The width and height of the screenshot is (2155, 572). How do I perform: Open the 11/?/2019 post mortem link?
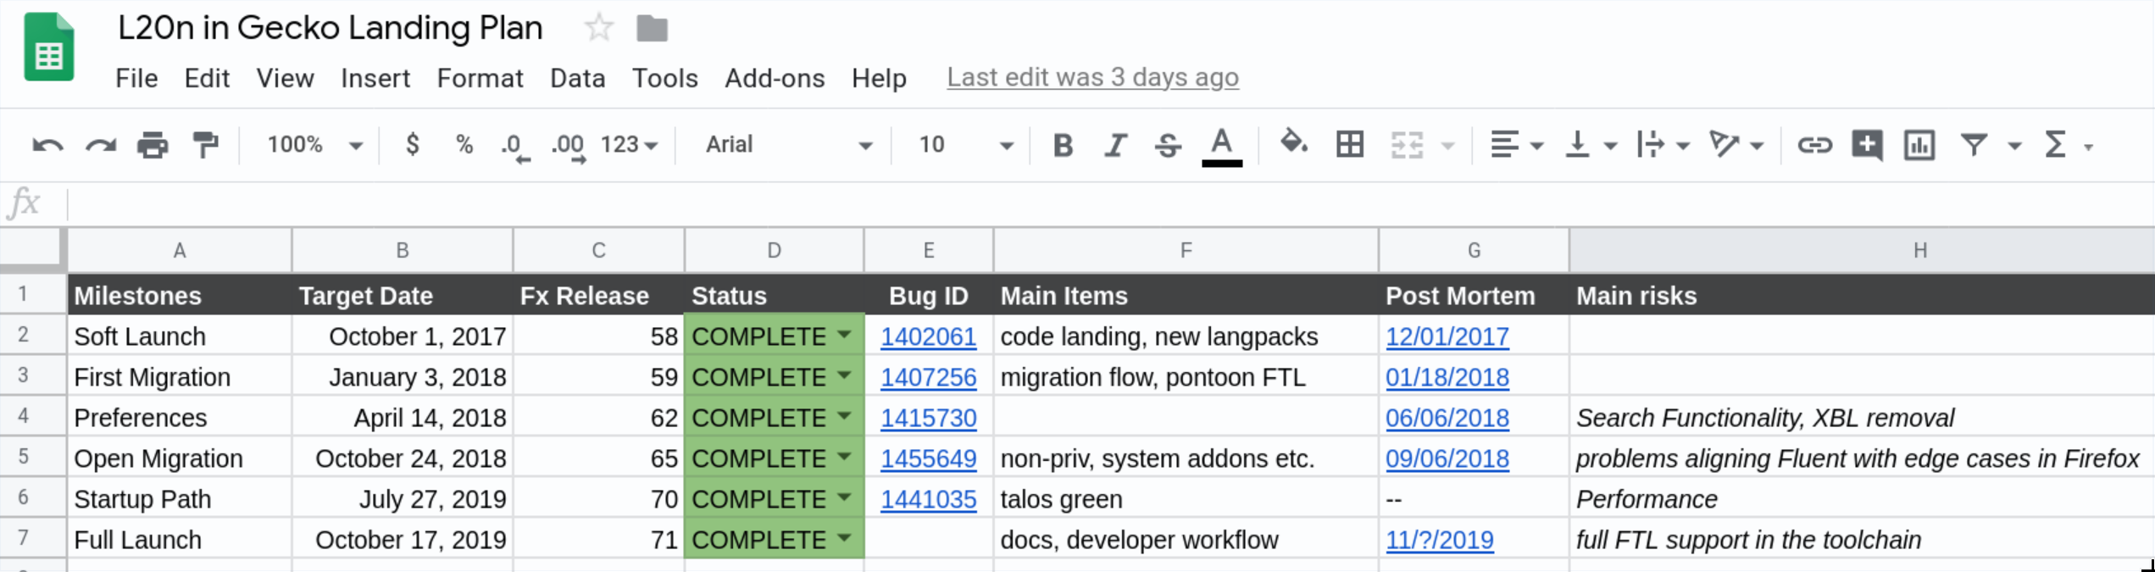(1439, 540)
